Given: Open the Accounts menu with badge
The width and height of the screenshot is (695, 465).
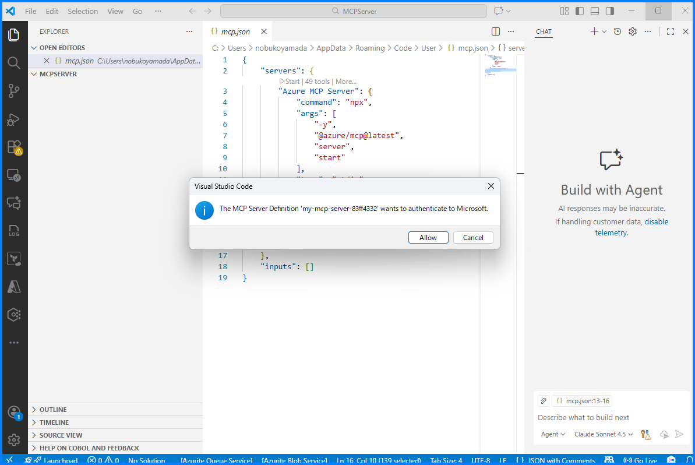Looking at the screenshot, I should pyautogui.click(x=14, y=412).
